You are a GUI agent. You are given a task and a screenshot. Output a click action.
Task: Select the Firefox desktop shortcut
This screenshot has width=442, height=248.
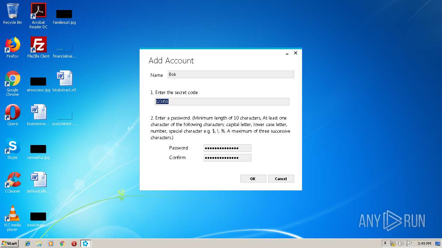(x=12, y=48)
